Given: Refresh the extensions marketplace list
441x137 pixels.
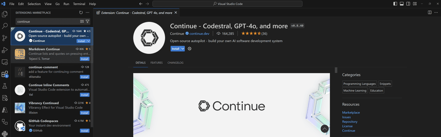Looking at the screenshot, I should [x=81, y=13].
